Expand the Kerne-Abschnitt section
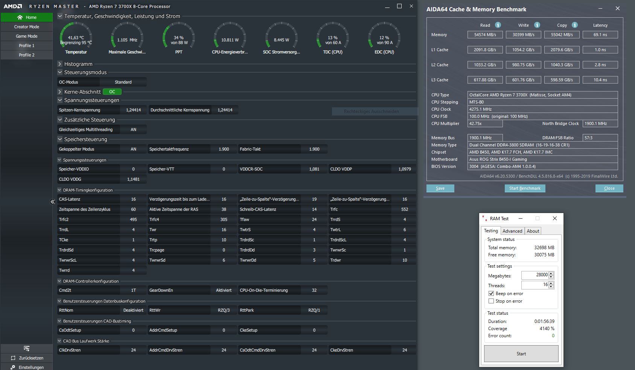This screenshot has height=370, width=635. coord(60,92)
